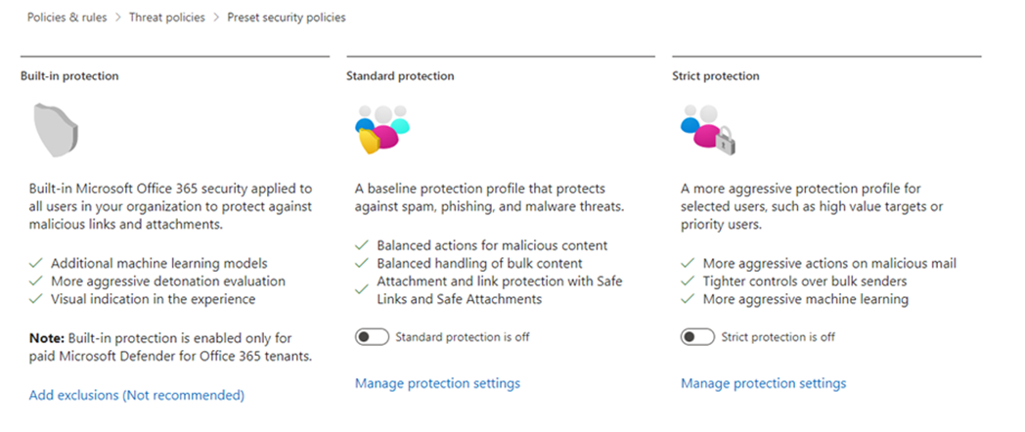Click the Standard protection people-with-shield icon
1025x432 pixels.
tap(381, 129)
